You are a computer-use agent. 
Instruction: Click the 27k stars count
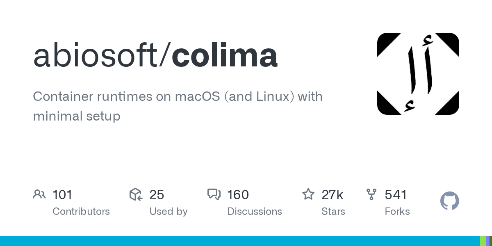click(x=332, y=194)
